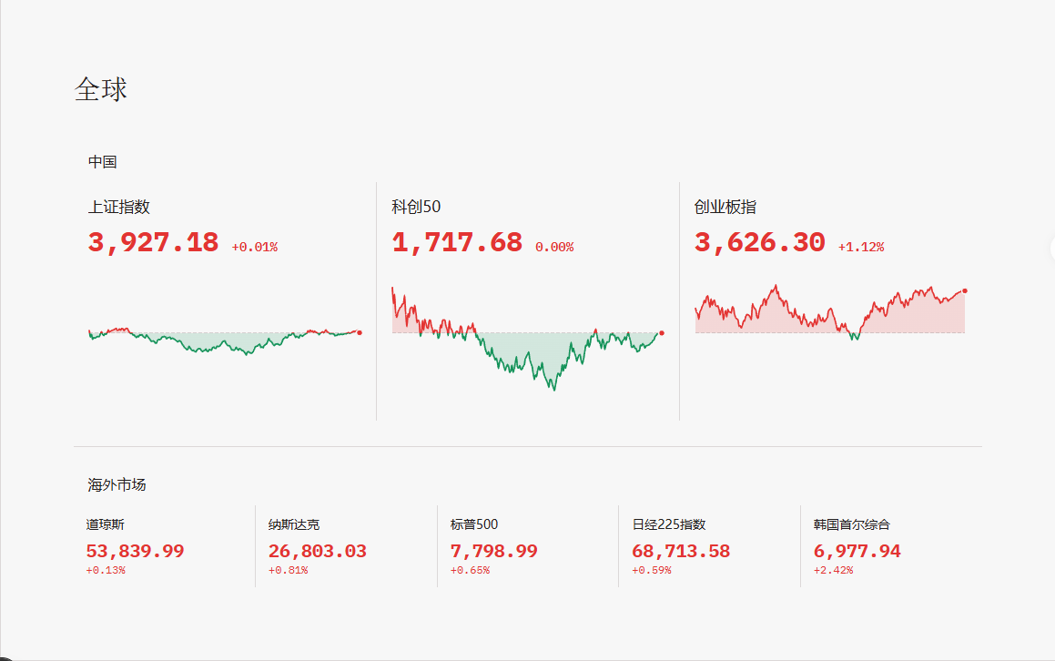Click the 海外市场 section label

(117, 484)
